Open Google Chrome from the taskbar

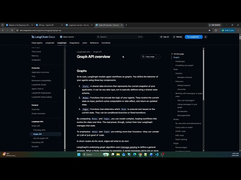click(140, 154)
